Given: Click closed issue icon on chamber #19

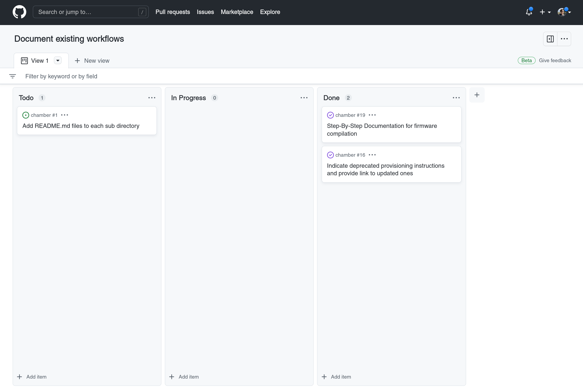Looking at the screenshot, I should point(330,115).
